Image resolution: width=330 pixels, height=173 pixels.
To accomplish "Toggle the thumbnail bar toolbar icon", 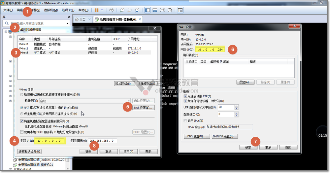I will pos(155,10).
